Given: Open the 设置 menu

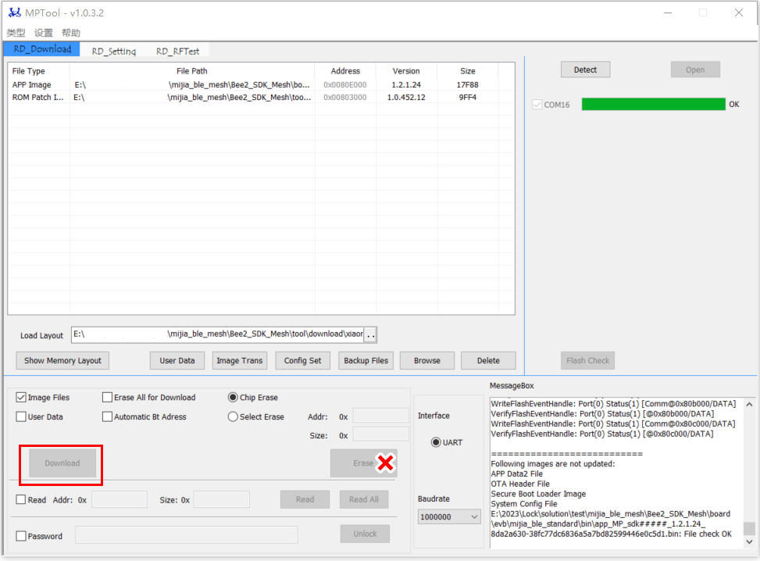Looking at the screenshot, I should pos(44,33).
